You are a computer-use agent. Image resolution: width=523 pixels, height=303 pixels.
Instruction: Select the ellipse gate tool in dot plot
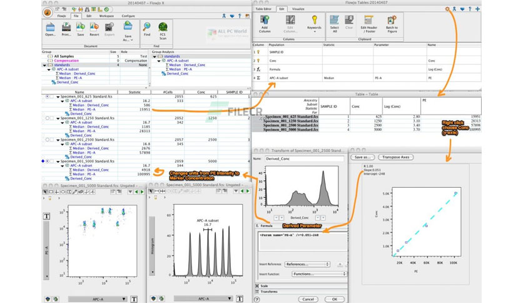click(x=63, y=192)
